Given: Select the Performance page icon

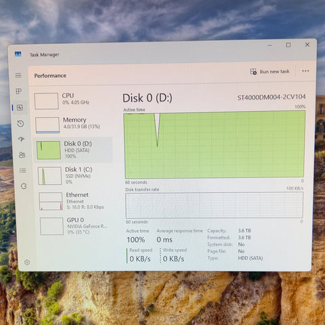Looking at the screenshot, I should 20,108.
